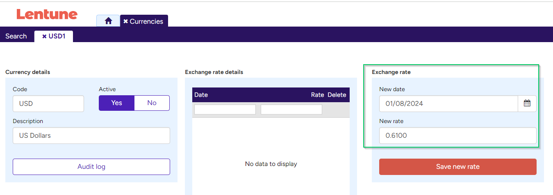The height and width of the screenshot is (195, 553).
Task: Open the Home tab icon
Action: [108, 21]
